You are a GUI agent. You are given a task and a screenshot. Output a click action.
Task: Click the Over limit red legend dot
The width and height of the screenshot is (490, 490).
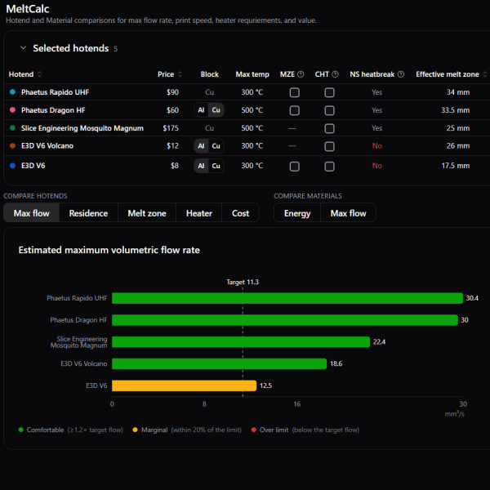[x=254, y=430]
